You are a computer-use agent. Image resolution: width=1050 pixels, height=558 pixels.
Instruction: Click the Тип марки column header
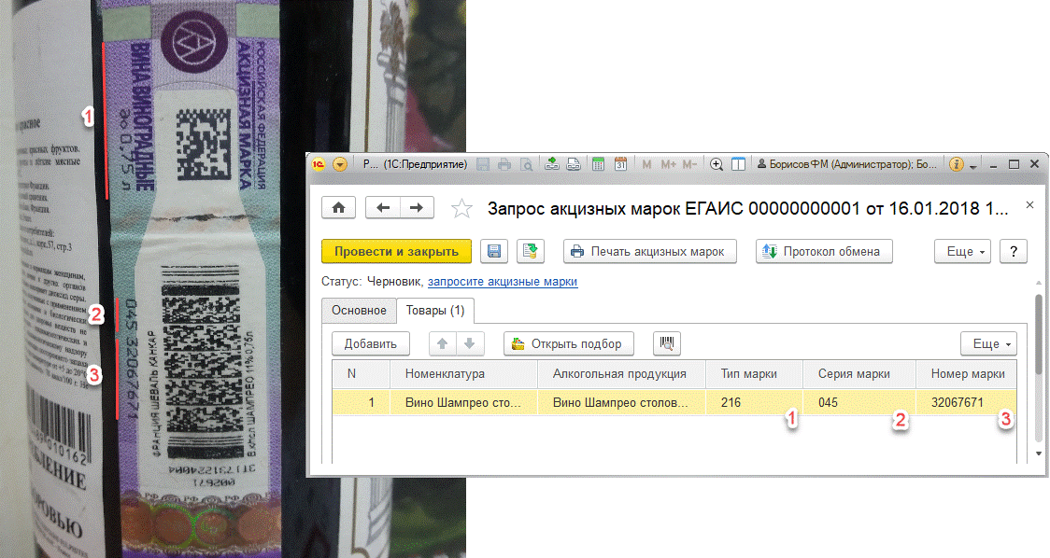pos(754,374)
